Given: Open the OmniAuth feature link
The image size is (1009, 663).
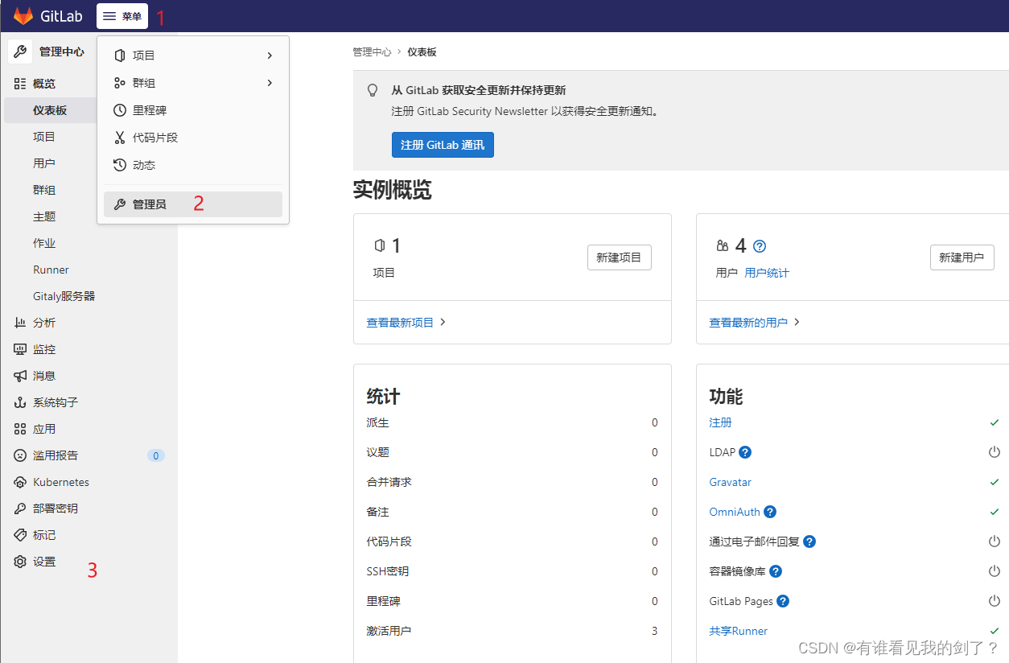Looking at the screenshot, I should click(x=735, y=512).
